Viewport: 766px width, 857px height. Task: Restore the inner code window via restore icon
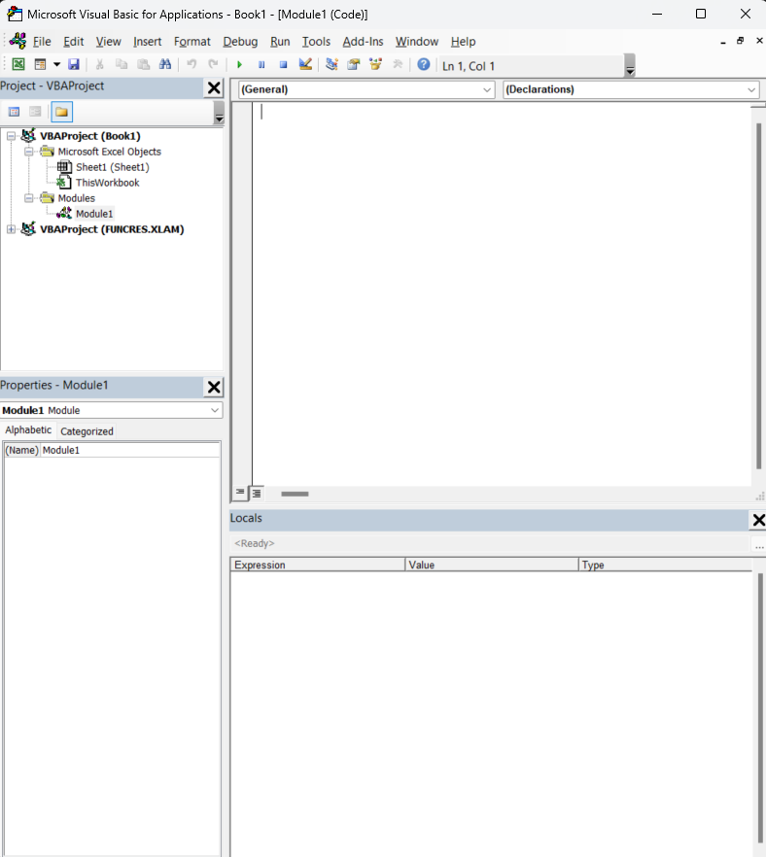tap(741, 41)
